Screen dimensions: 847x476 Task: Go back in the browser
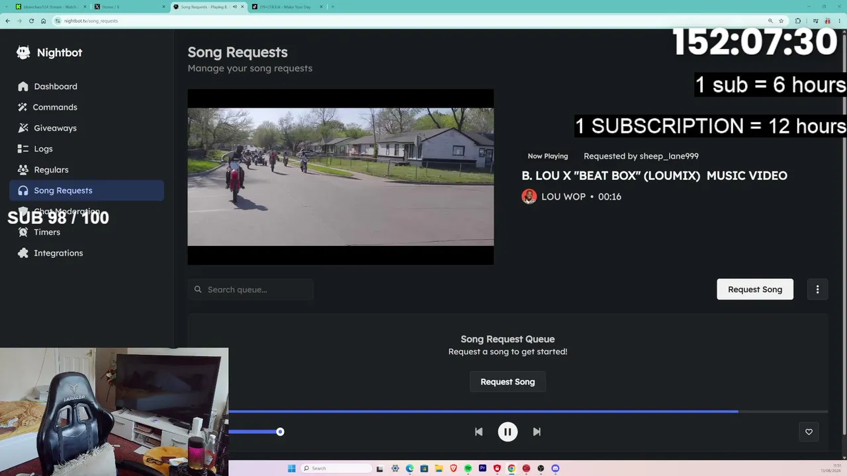7,20
